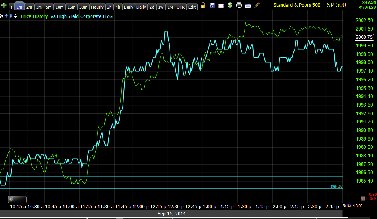
Task: Click the green plus add icon
Action: [x=4, y=6]
